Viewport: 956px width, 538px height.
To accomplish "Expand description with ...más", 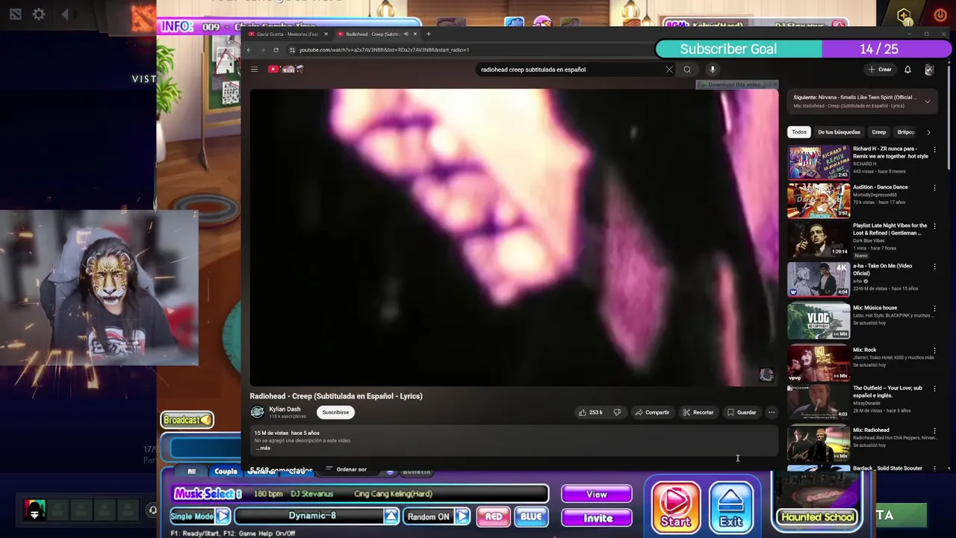I will [263, 448].
